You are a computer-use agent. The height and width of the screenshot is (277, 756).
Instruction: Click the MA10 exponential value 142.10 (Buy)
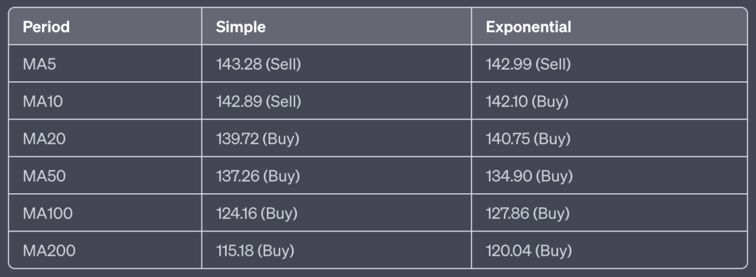527,101
